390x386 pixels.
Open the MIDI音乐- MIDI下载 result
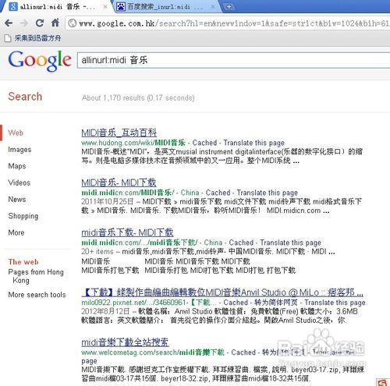tap(119, 182)
